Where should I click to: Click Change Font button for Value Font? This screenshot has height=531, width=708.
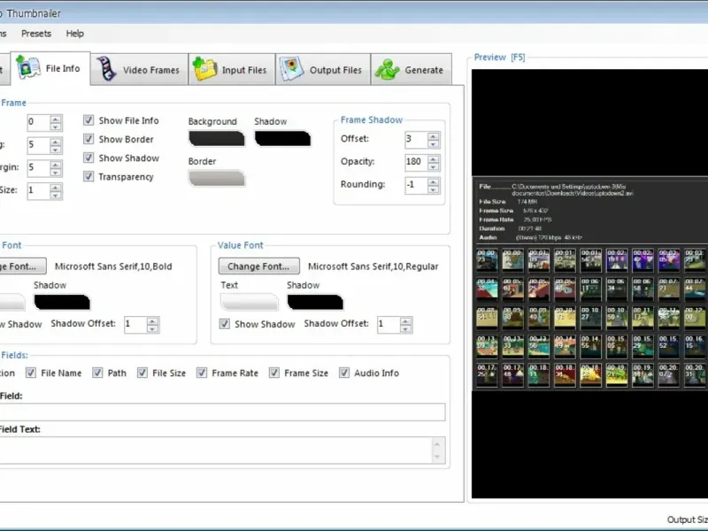click(258, 266)
